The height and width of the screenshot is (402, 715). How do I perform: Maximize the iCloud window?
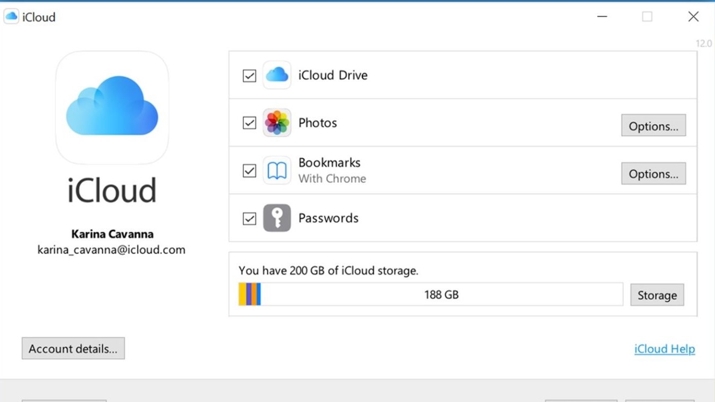coord(647,17)
